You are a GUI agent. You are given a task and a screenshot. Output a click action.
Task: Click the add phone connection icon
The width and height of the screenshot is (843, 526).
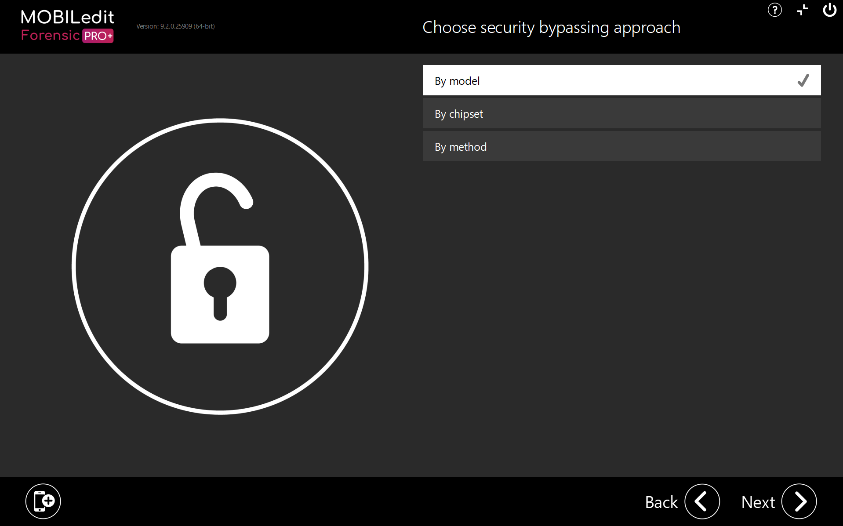(x=43, y=501)
